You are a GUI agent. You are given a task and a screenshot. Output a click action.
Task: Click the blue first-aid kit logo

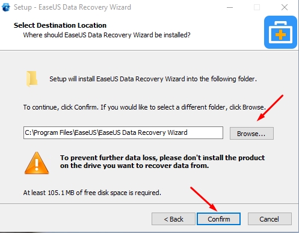click(280, 33)
